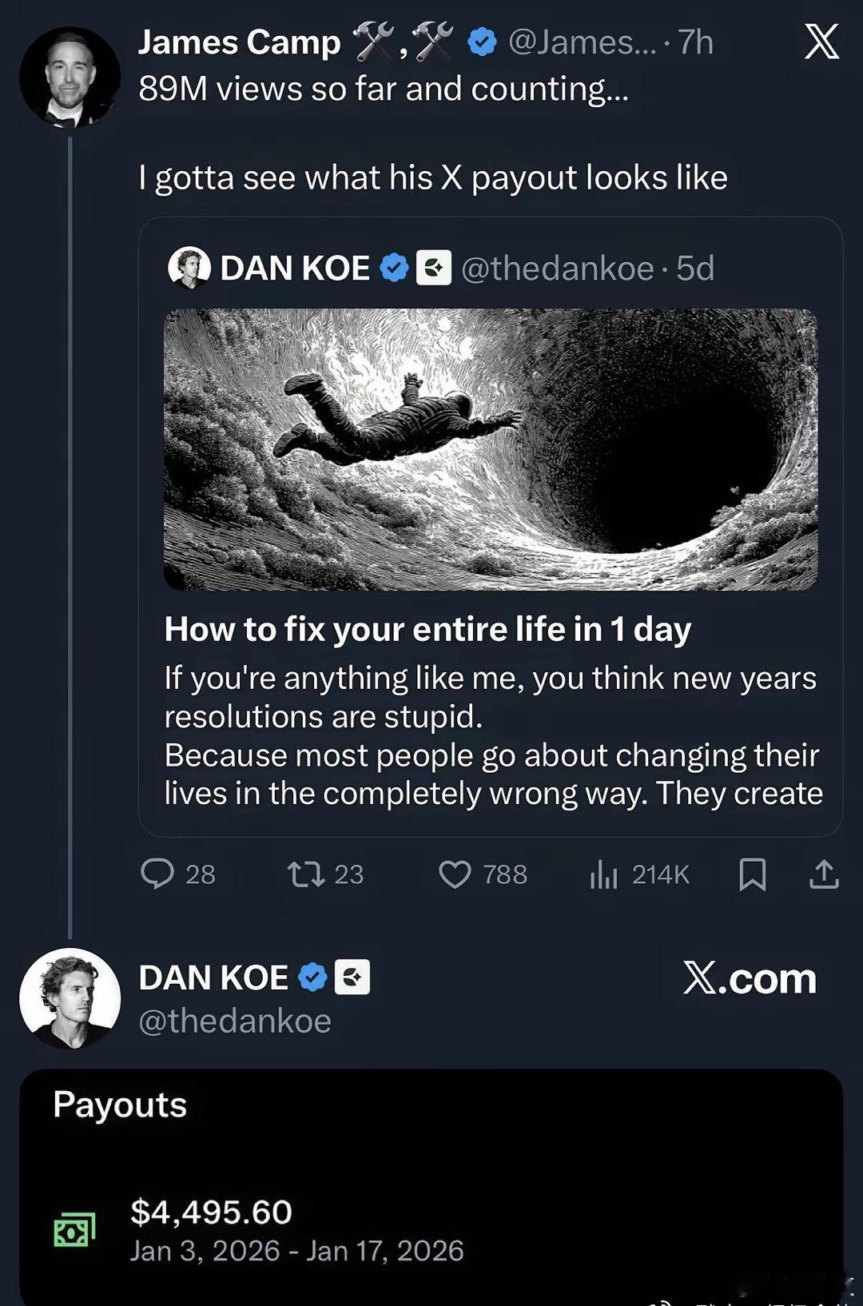Image resolution: width=863 pixels, height=1306 pixels.
Task: Click the @thedankoe handle in quoted post
Action: point(558,268)
